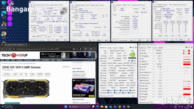Open a new Chrome tab with plus
Image resolution: width=194 pixels, height=109 pixels.
pyautogui.click(x=30, y=45)
